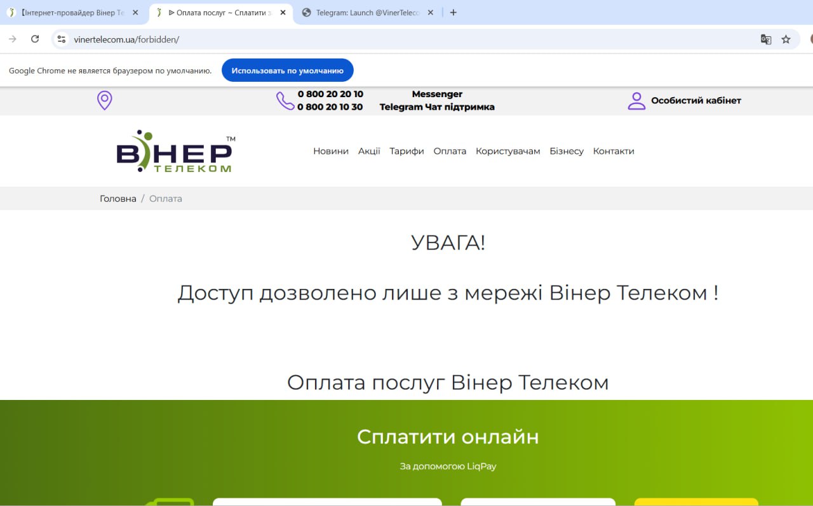Click the user profile icon near Особистий кабінет
This screenshot has height=506, width=813.
(x=636, y=100)
